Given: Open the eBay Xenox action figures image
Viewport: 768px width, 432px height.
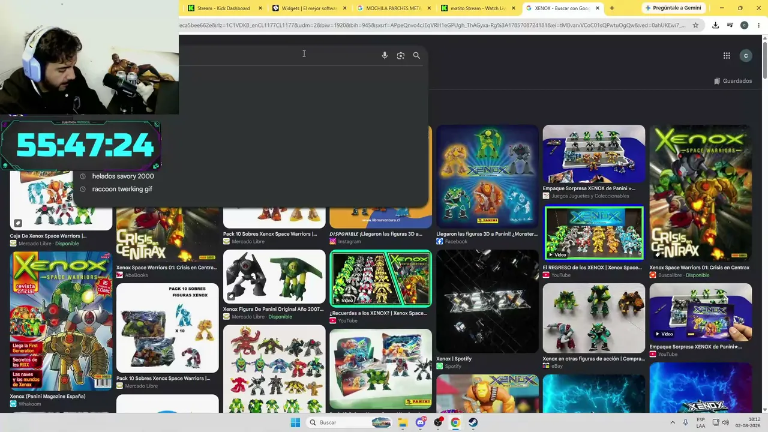Looking at the screenshot, I should pyautogui.click(x=594, y=318).
